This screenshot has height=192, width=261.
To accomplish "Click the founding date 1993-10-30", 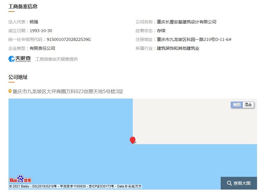I will pyautogui.click(x=41, y=31).
